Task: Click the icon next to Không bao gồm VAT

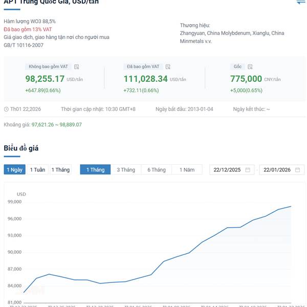Action: [77, 67]
